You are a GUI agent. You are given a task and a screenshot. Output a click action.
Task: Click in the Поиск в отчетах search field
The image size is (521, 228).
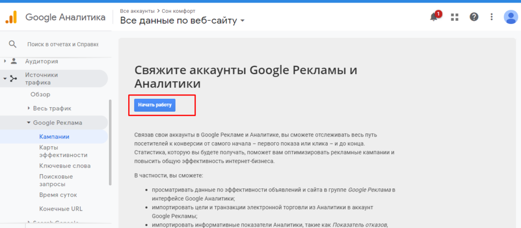[63, 44]
